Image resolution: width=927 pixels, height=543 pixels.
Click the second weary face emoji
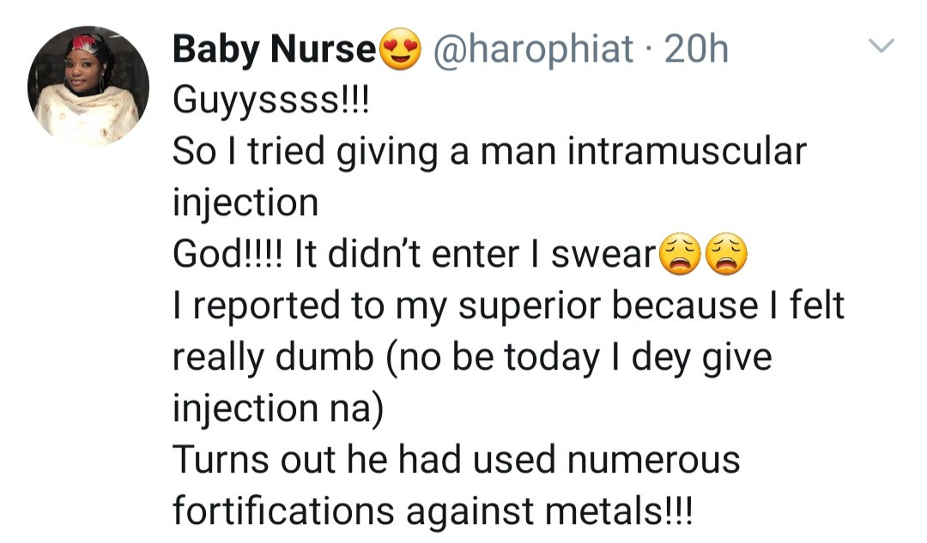click(x=726, y=256)
